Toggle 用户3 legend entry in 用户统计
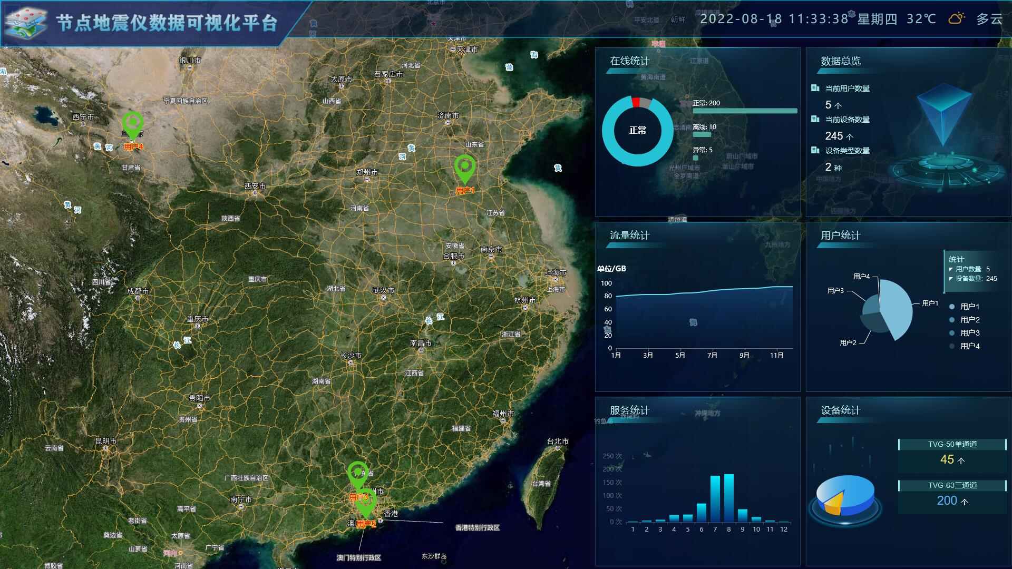Image resolution: width=1012 pixels, height=569 pixels. point(965,333)
